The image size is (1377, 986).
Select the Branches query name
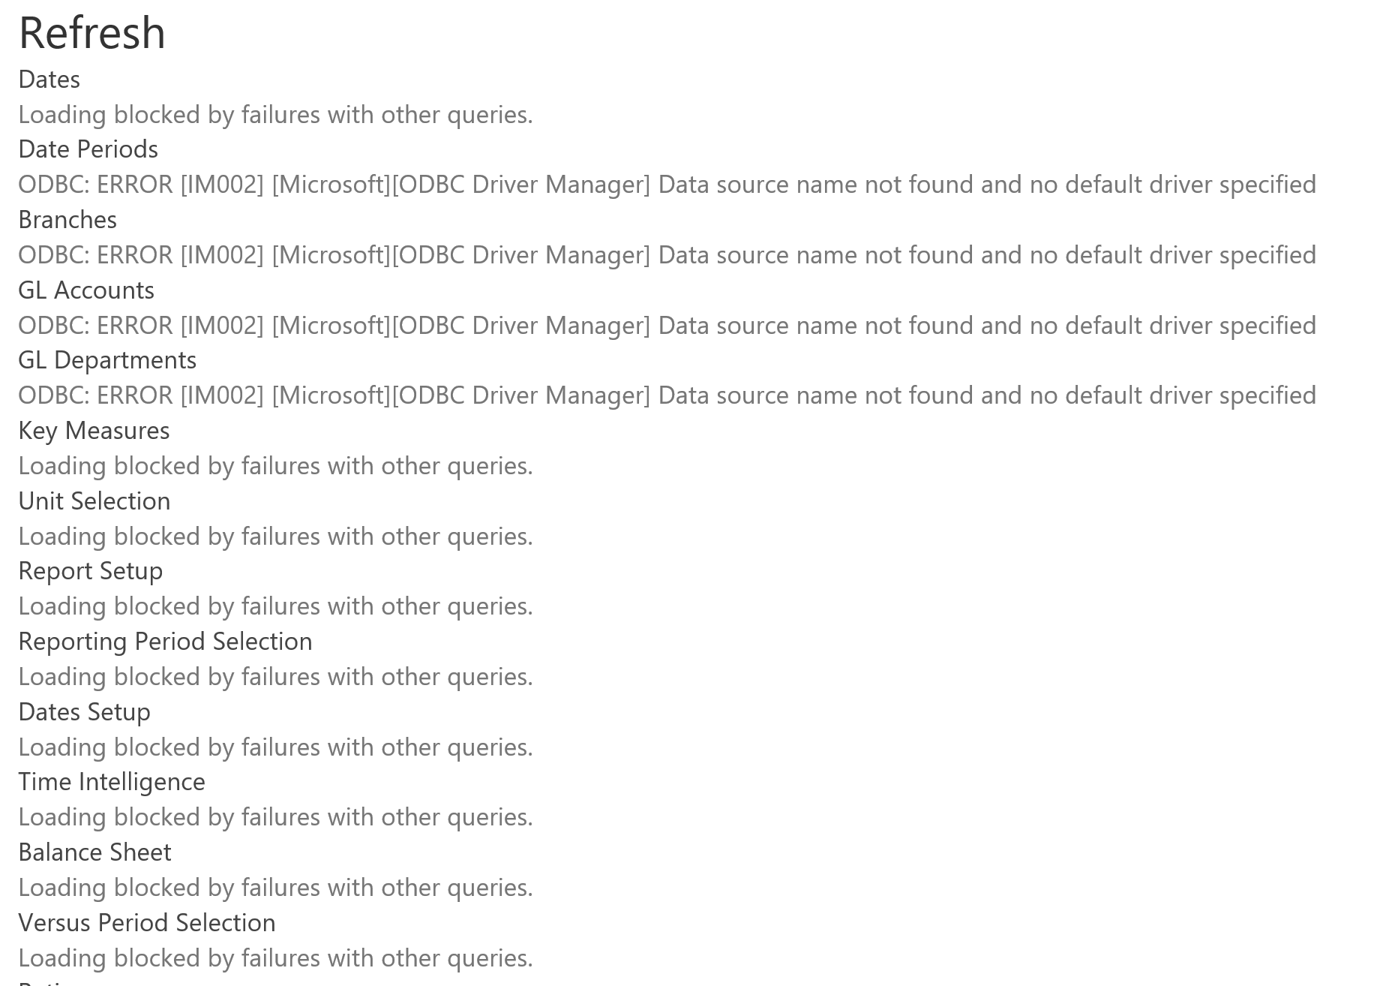click(x=67, y=220)
